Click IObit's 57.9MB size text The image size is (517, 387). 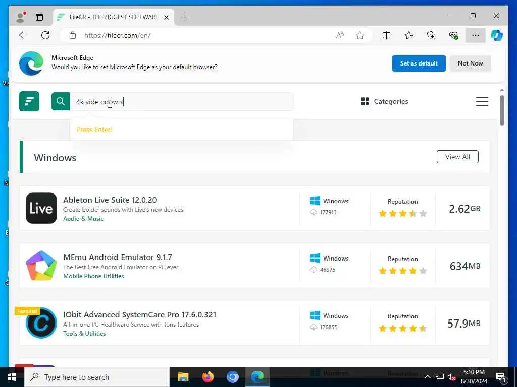point(464,324)
